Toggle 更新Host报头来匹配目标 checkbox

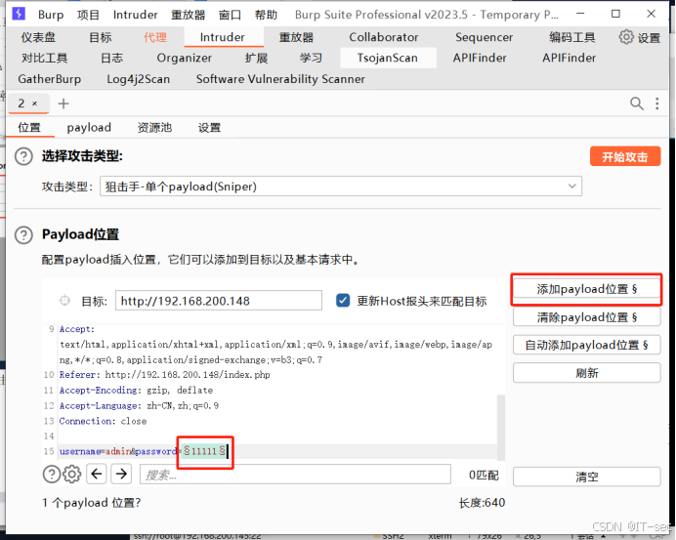click(343, 301)
